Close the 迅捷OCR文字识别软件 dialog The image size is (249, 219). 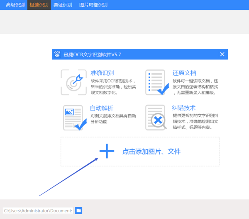click(222, 54)
